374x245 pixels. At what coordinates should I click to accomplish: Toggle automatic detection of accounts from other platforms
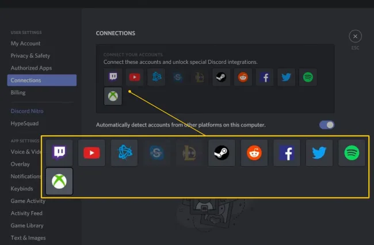click(327, 125)
